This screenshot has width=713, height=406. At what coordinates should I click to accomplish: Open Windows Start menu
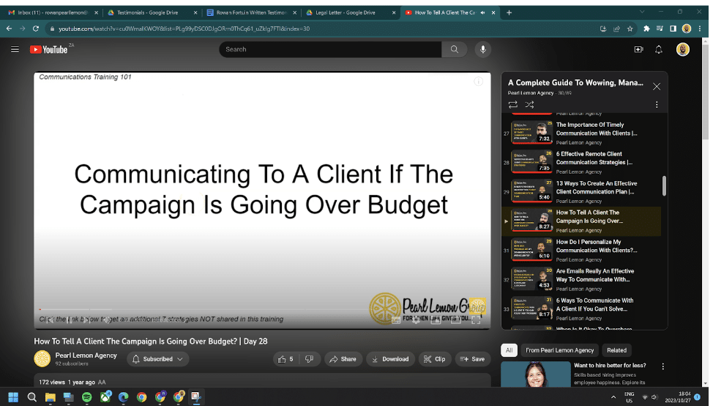pyautogui.click(x=13, y=397)
